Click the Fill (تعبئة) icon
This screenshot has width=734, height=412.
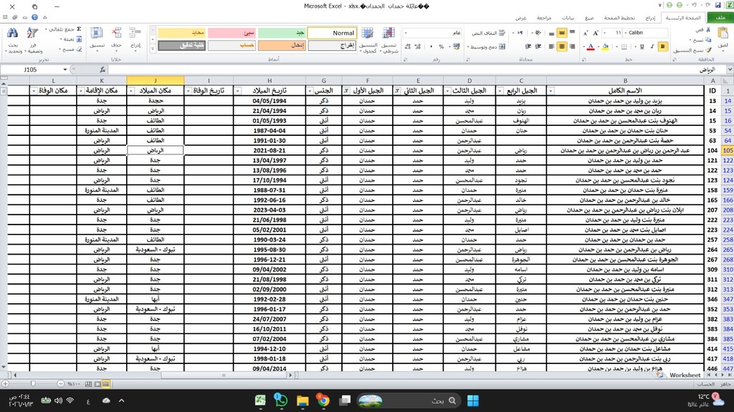pyautogui.click(x=79, y=39)
